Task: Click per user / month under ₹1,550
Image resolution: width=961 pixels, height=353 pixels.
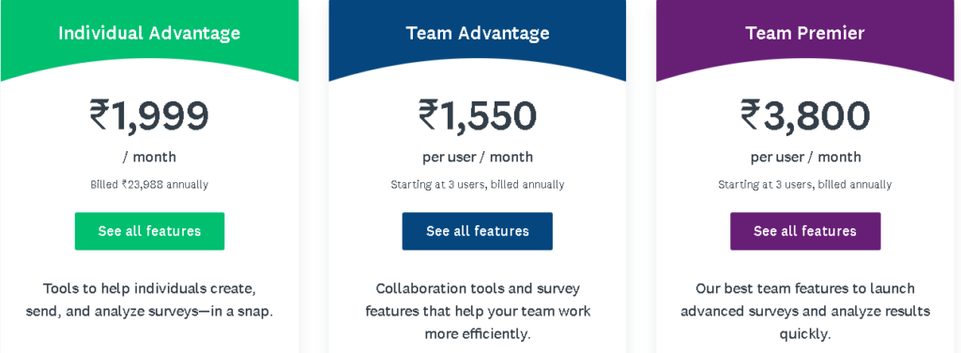Action: coord(478,158)
